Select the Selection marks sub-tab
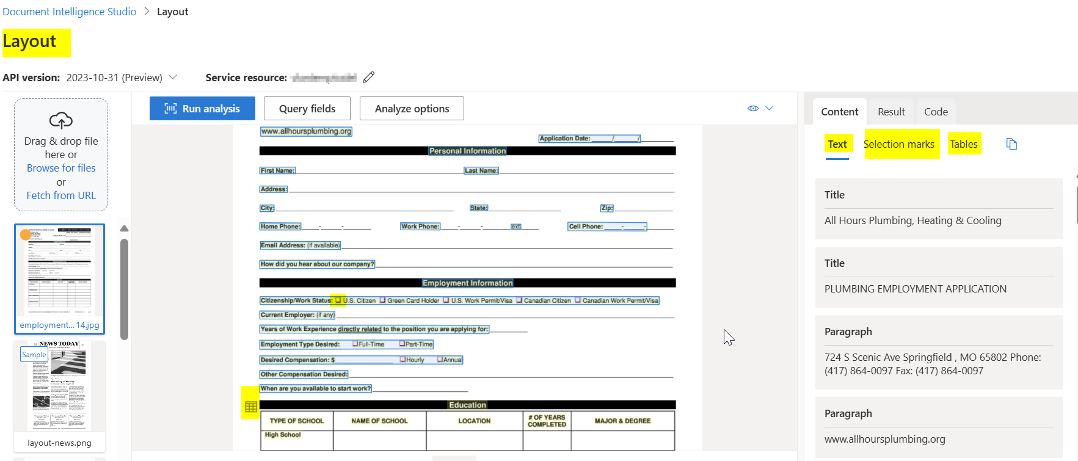 point(899,144)
